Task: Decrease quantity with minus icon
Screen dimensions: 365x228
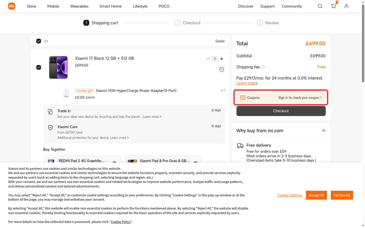Action: coord(208,59)
